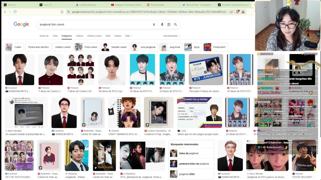Click related search 'fotos de jungkook'
Image resolution: width=321 pixels, height=180 pixels.
[191, 153]
